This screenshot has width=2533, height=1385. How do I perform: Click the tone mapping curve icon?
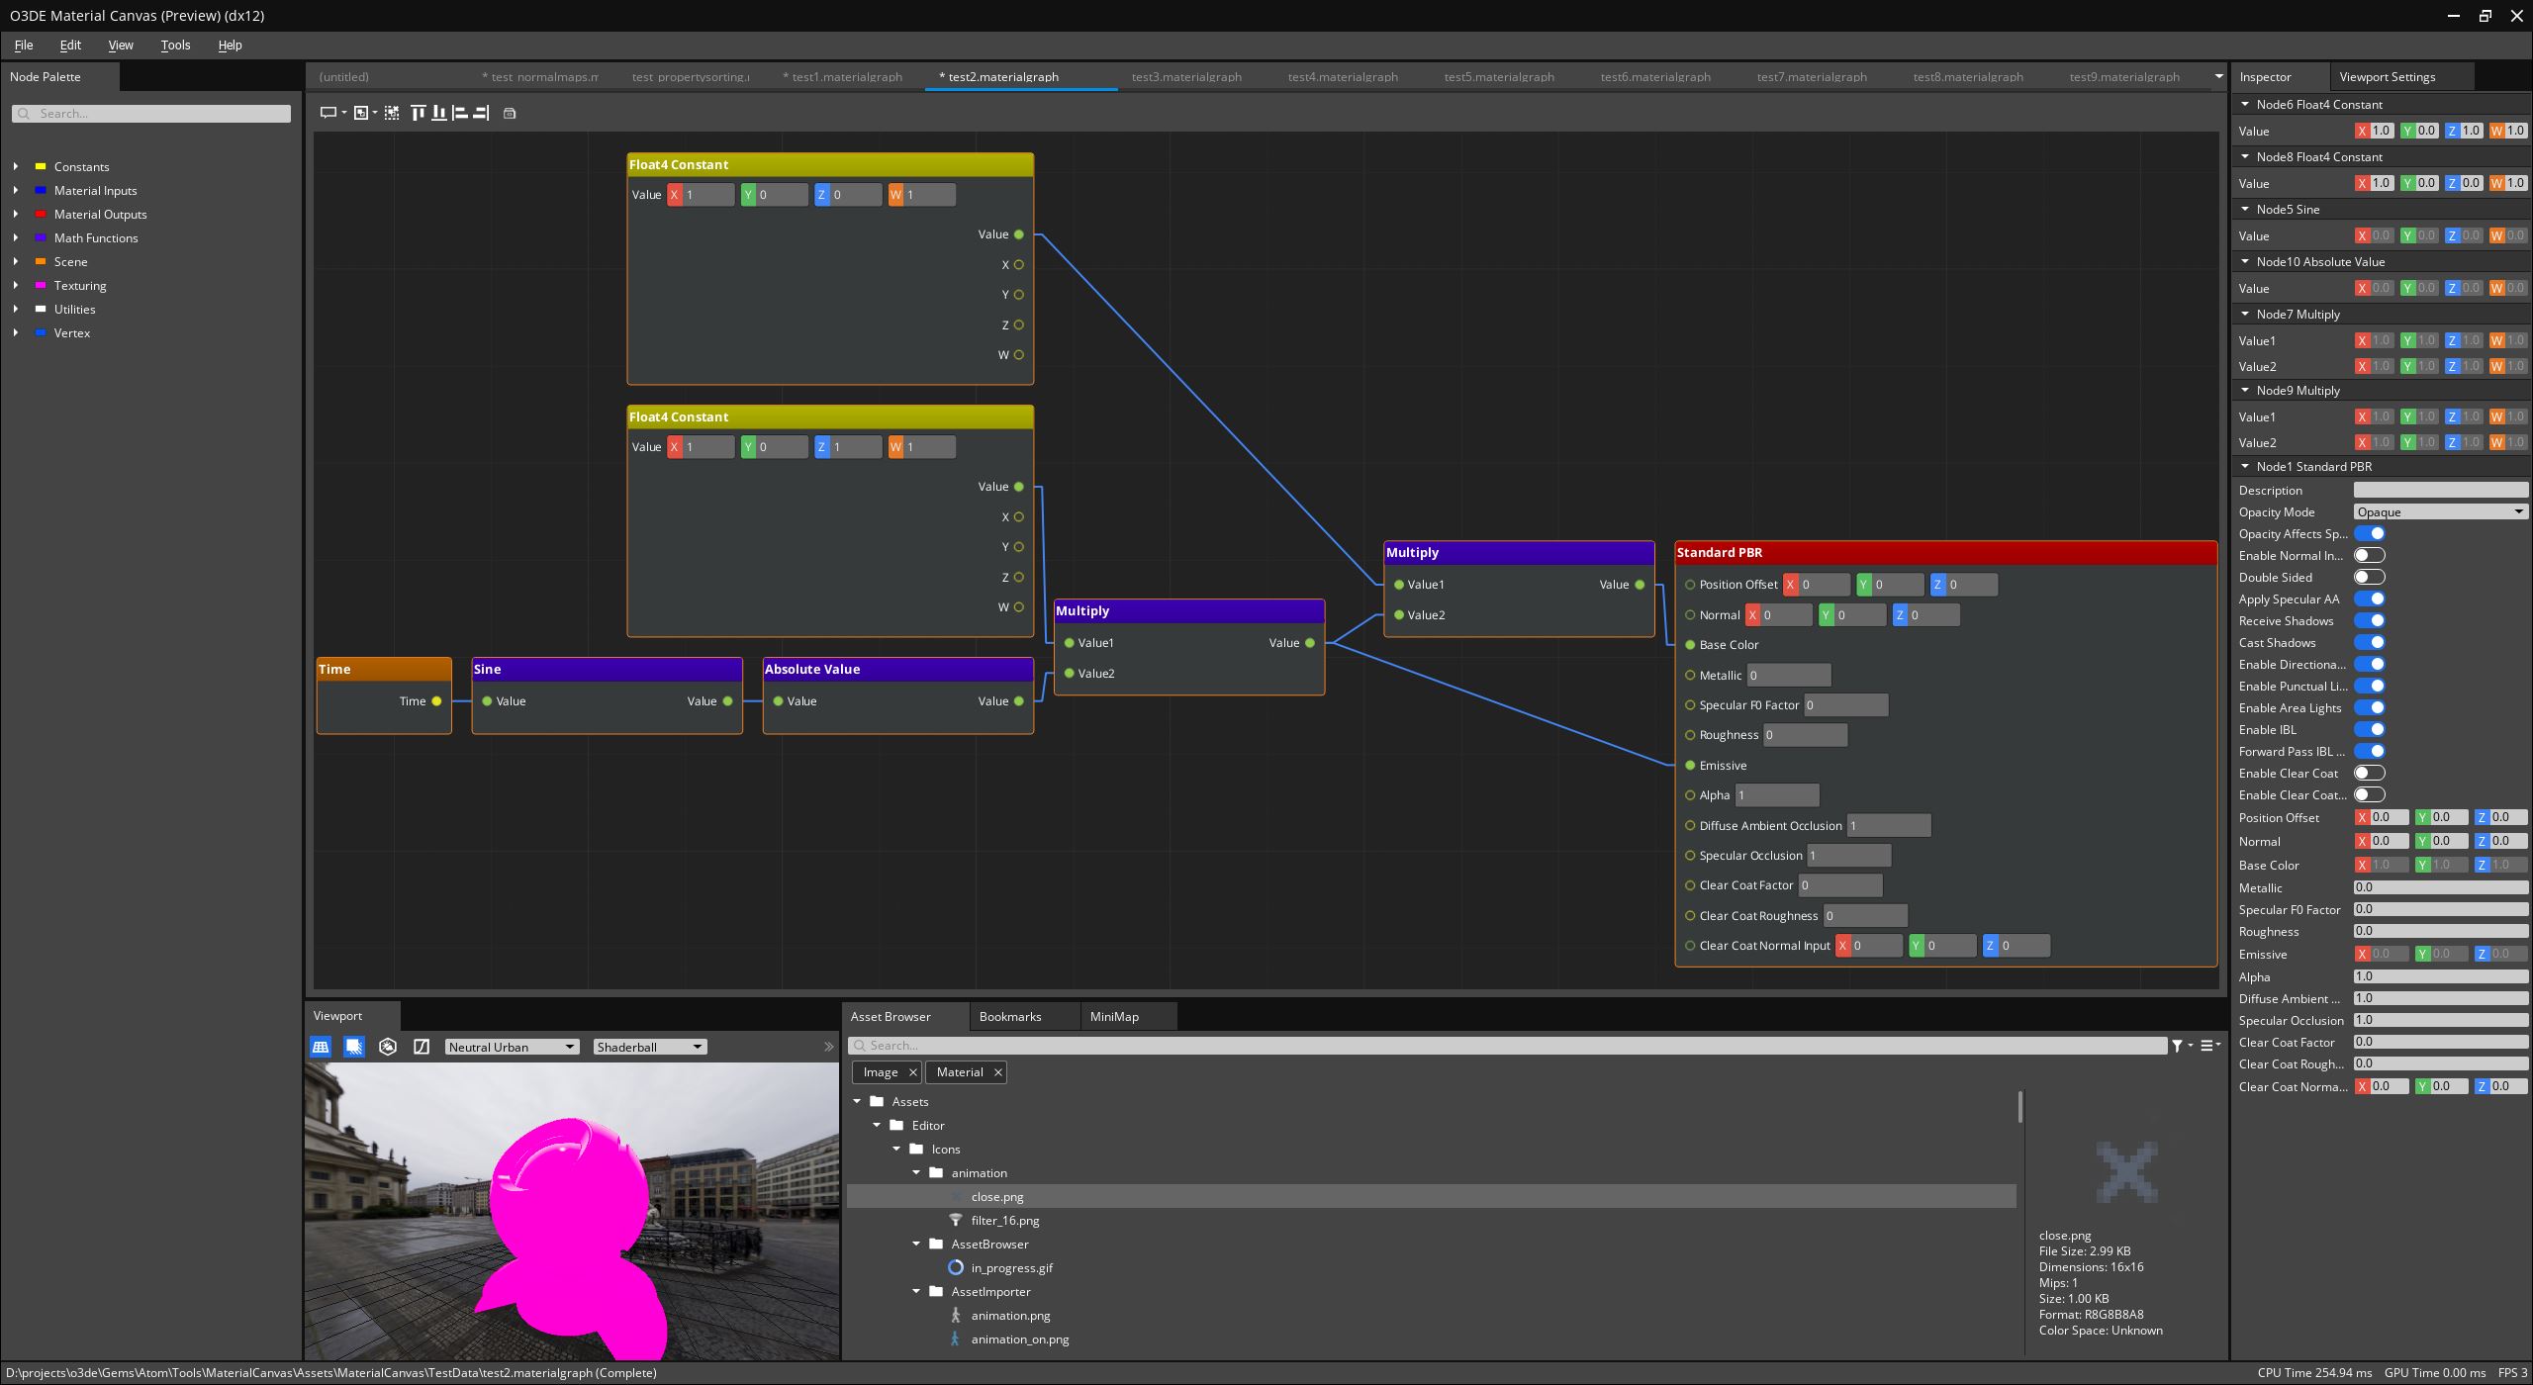422,1047
